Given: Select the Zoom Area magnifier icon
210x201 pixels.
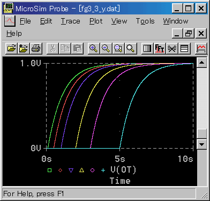Looking at the screenshot, I should click(x=118, y=48).
